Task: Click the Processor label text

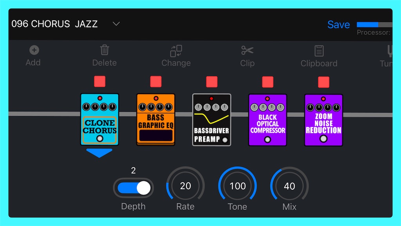Action: point(374,33)
